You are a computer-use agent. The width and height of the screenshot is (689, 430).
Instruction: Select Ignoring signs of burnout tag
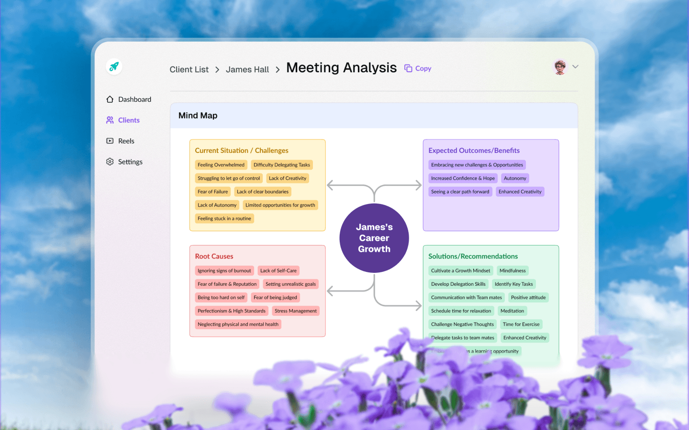tap(224, 271)
